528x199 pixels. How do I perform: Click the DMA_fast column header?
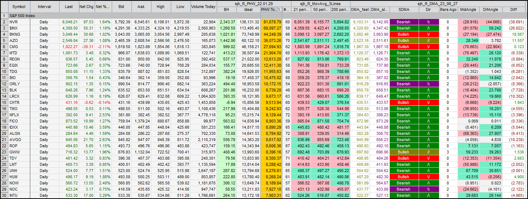(x=360, y=10)
